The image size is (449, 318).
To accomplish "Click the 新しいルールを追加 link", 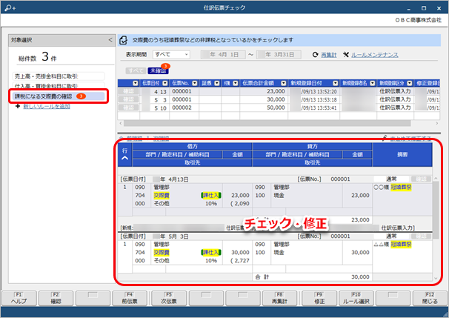I will (x=47, y=106).
